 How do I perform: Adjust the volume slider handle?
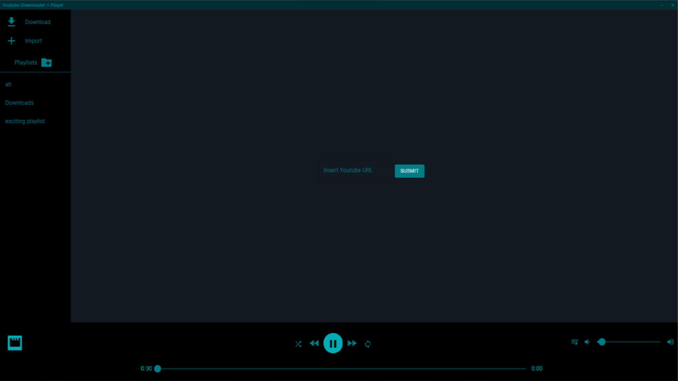click(x=602, y=342)
